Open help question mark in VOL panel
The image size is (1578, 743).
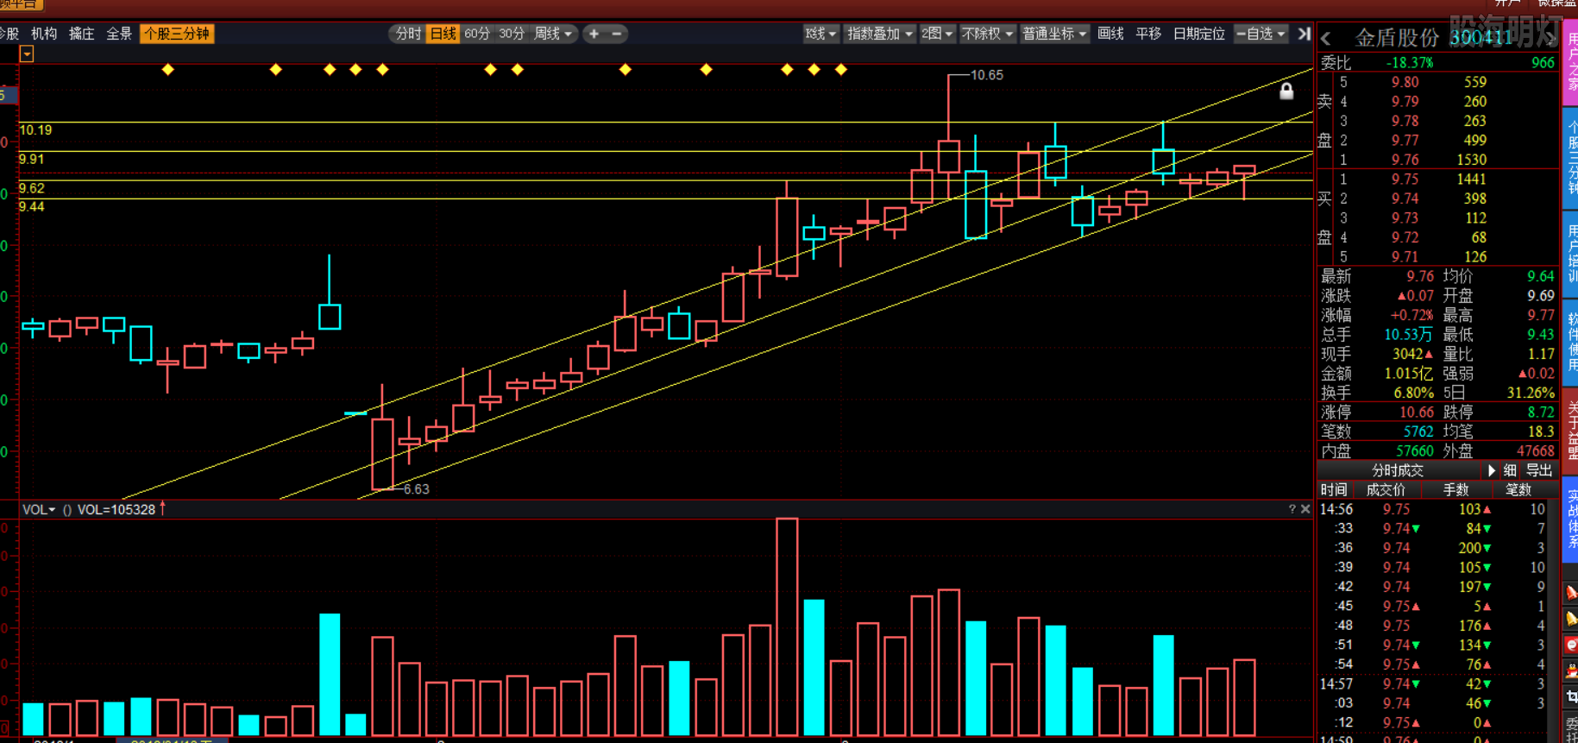pos(1292,509)
